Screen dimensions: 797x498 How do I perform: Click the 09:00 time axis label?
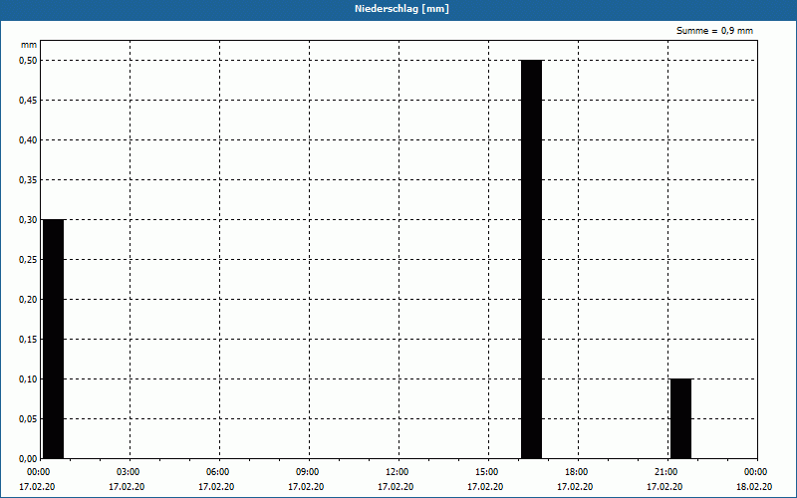308,472
